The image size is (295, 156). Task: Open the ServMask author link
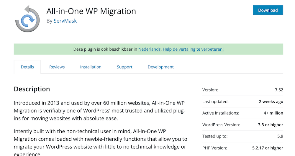(65, 21)
